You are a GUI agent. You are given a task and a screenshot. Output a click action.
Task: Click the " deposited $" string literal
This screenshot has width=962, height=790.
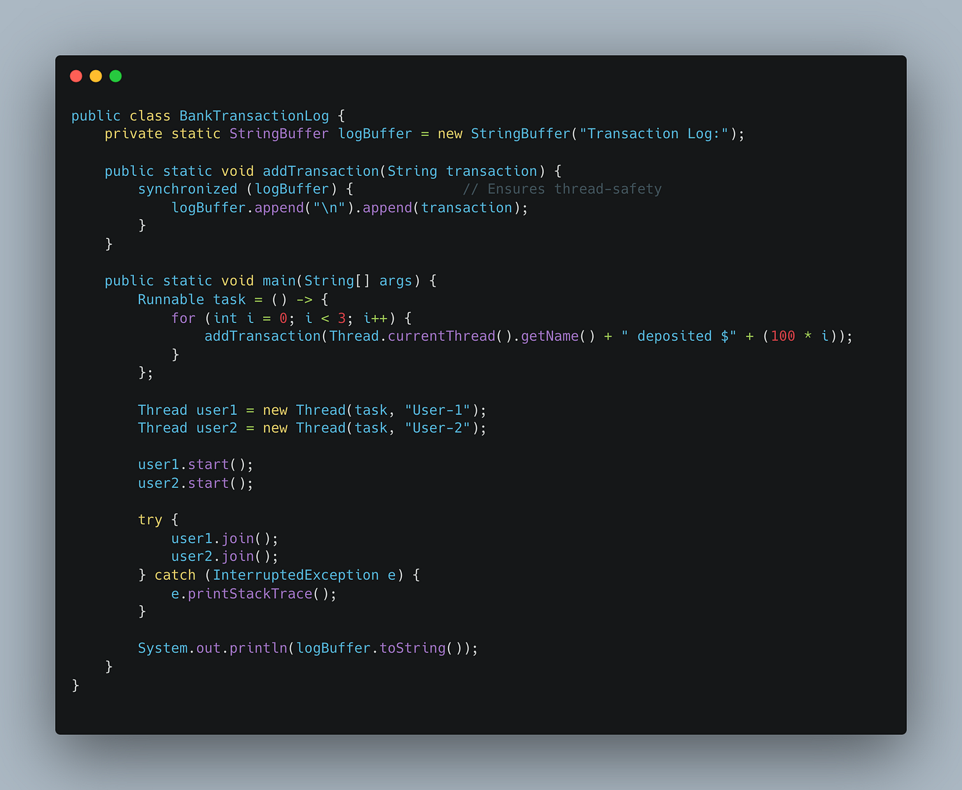click(x=679, y=336)
